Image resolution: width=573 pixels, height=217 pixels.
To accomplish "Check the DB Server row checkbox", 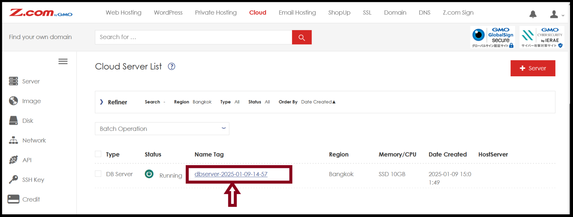I will click(x=98, y=174).
